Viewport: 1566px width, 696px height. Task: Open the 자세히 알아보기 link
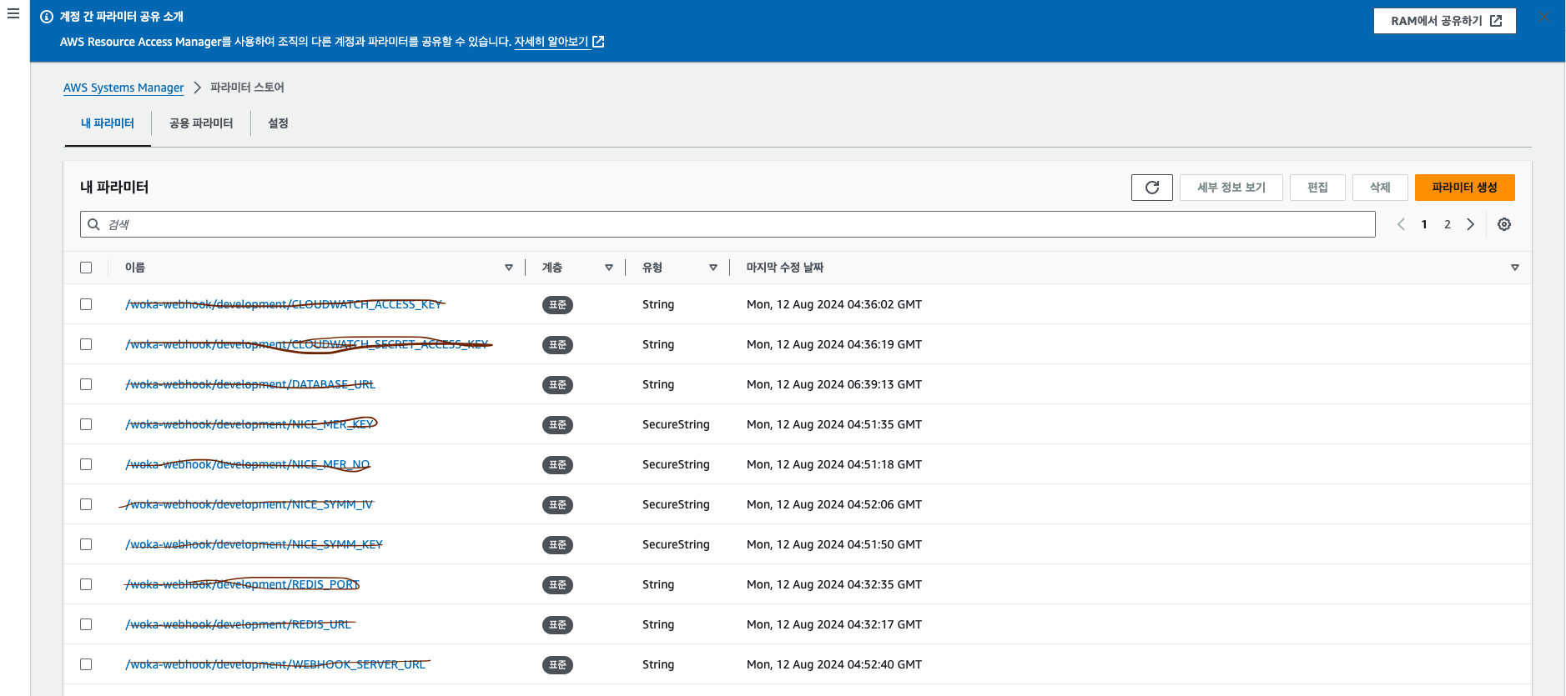[559, 42]
